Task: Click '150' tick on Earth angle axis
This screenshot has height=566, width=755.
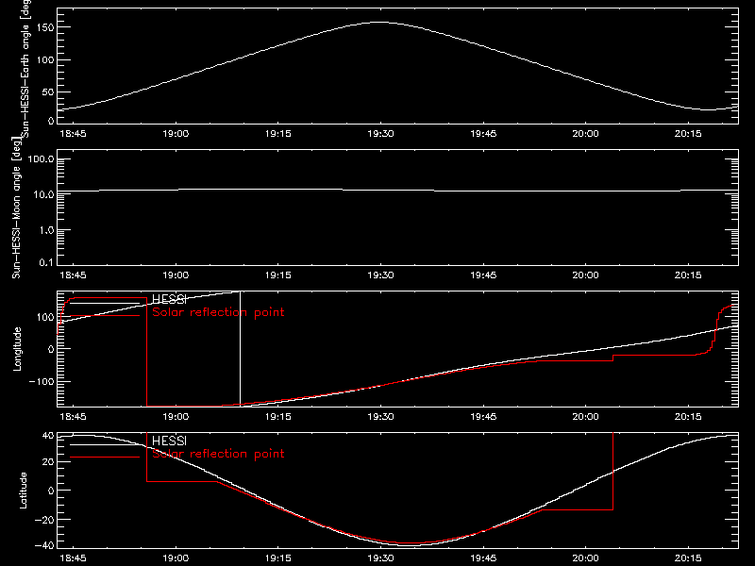Action: coord(47,27)
